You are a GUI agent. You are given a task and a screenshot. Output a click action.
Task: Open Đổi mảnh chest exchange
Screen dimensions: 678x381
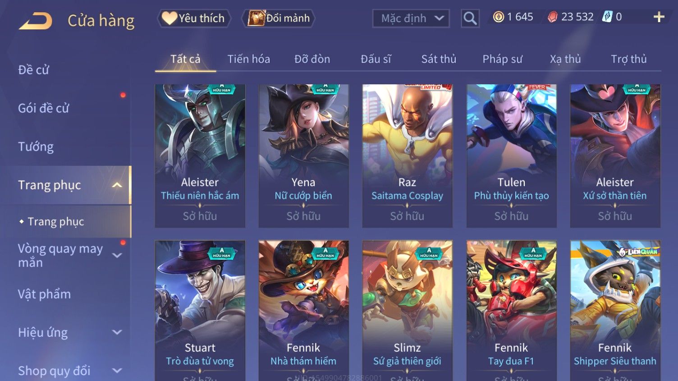point(279,18)
